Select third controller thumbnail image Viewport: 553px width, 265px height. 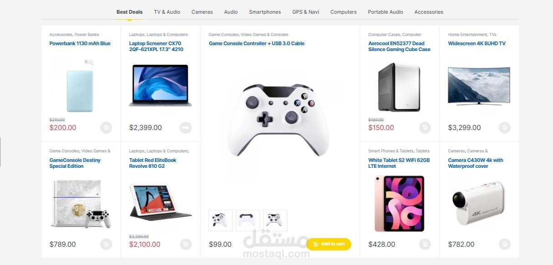(276, 220)
